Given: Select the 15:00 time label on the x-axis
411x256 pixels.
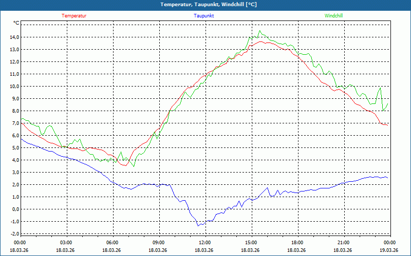Looking at the screenshot, I should point(251,243).
